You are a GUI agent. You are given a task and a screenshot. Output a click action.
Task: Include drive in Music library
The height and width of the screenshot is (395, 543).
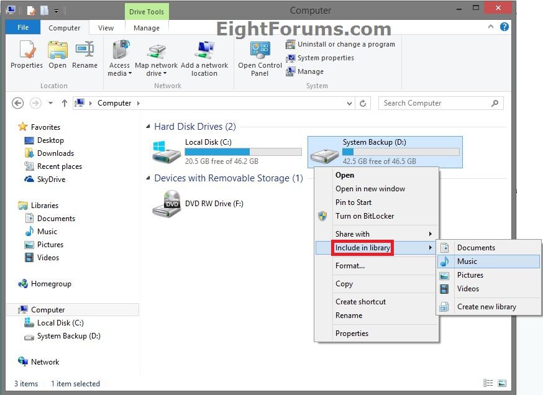(488, 261)
